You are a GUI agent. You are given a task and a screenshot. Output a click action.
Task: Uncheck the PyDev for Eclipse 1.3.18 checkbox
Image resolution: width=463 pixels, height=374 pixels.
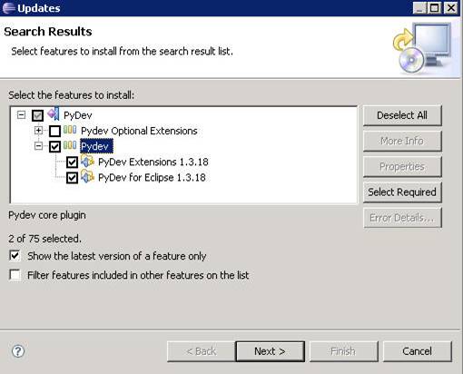(72, 178)
